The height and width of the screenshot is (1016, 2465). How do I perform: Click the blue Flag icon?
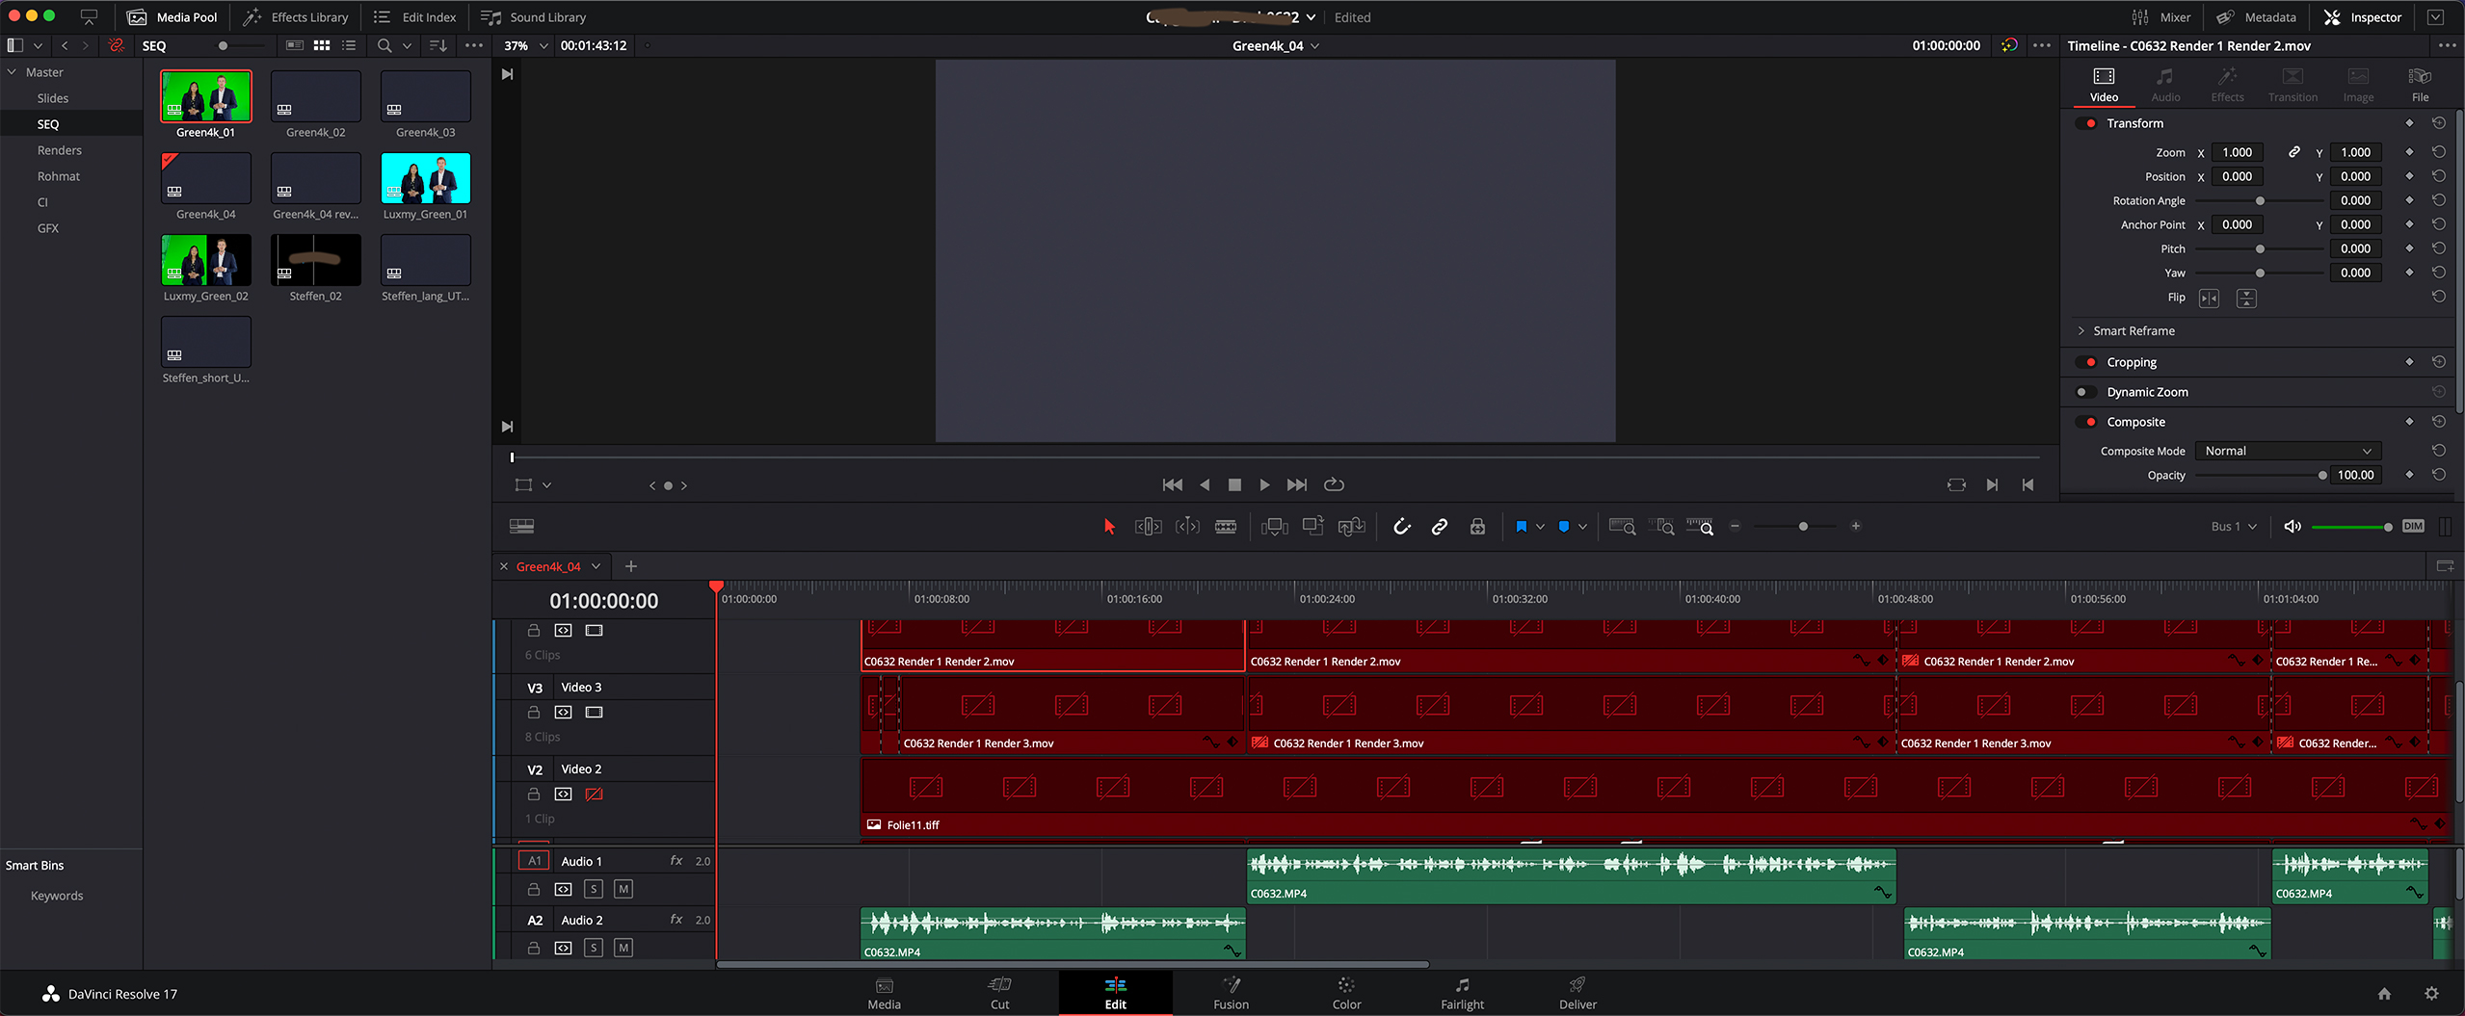[x=1521, y=527]
